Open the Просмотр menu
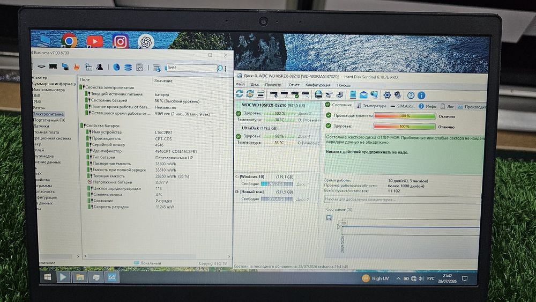 pyautogui.click(x=273, y=84)
